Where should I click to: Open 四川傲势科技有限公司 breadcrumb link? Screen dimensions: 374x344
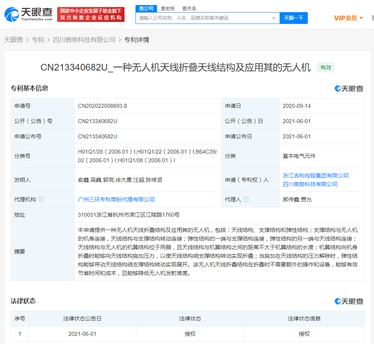[84, 40]
